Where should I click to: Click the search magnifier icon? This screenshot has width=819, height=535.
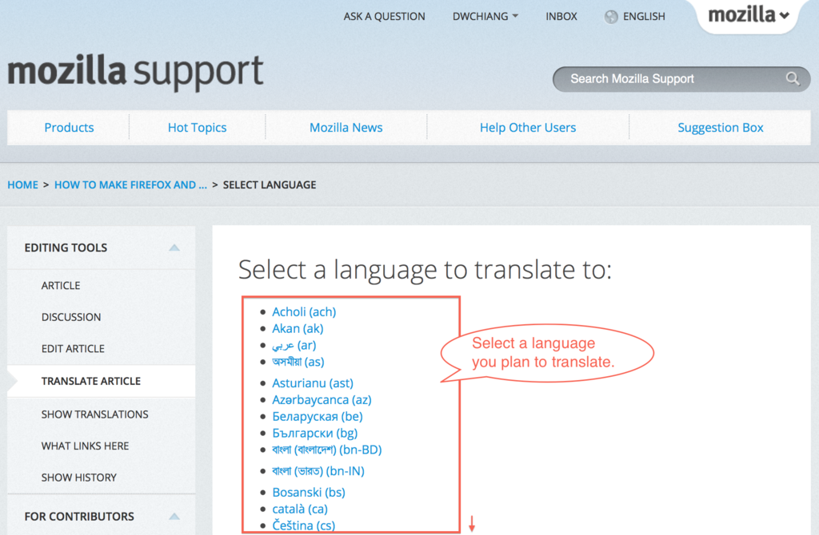coord(793,79)
